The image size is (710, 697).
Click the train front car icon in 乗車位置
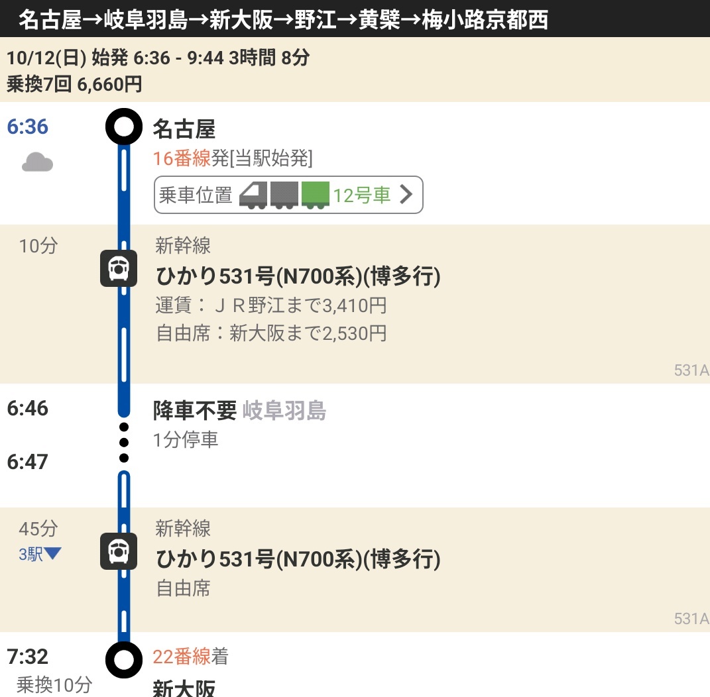pos(253,195)
